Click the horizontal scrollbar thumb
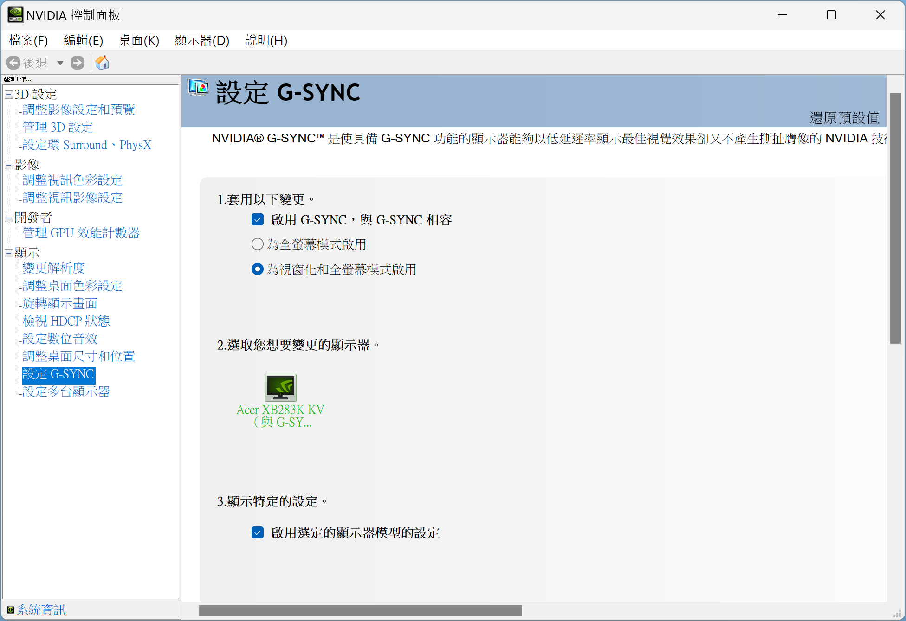Viewport: 906px width, 621px height. pos(361,610)
